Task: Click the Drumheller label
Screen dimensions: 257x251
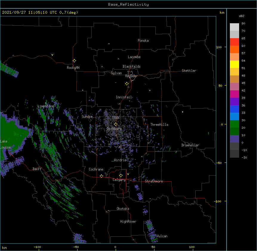Action: (190, 145)
